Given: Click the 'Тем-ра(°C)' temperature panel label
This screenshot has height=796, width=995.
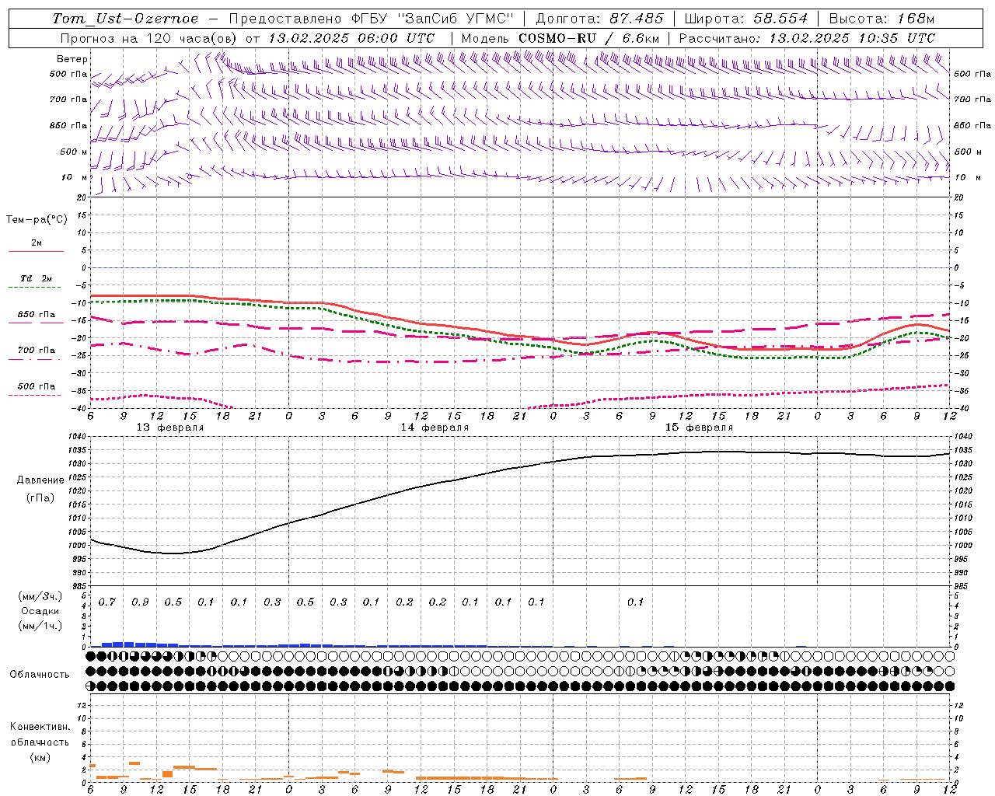Looking at the screenshot, I should click(x=37, y=220).
